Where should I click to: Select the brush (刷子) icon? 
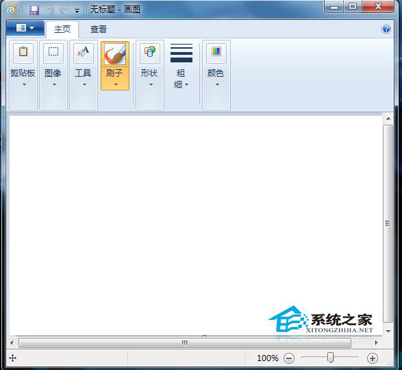[x=115, y=54]
